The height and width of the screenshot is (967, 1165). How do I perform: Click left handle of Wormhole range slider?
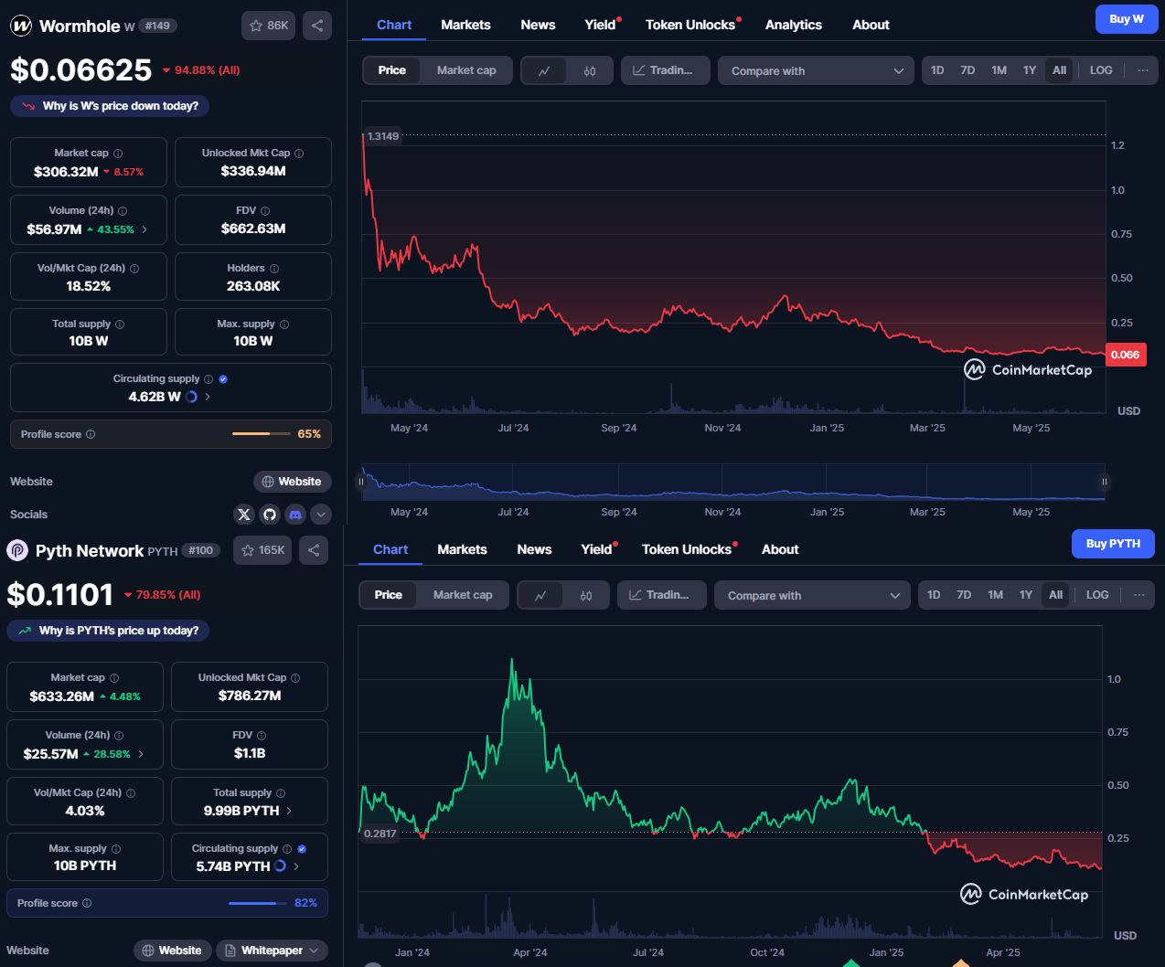(x=362, y=481)
